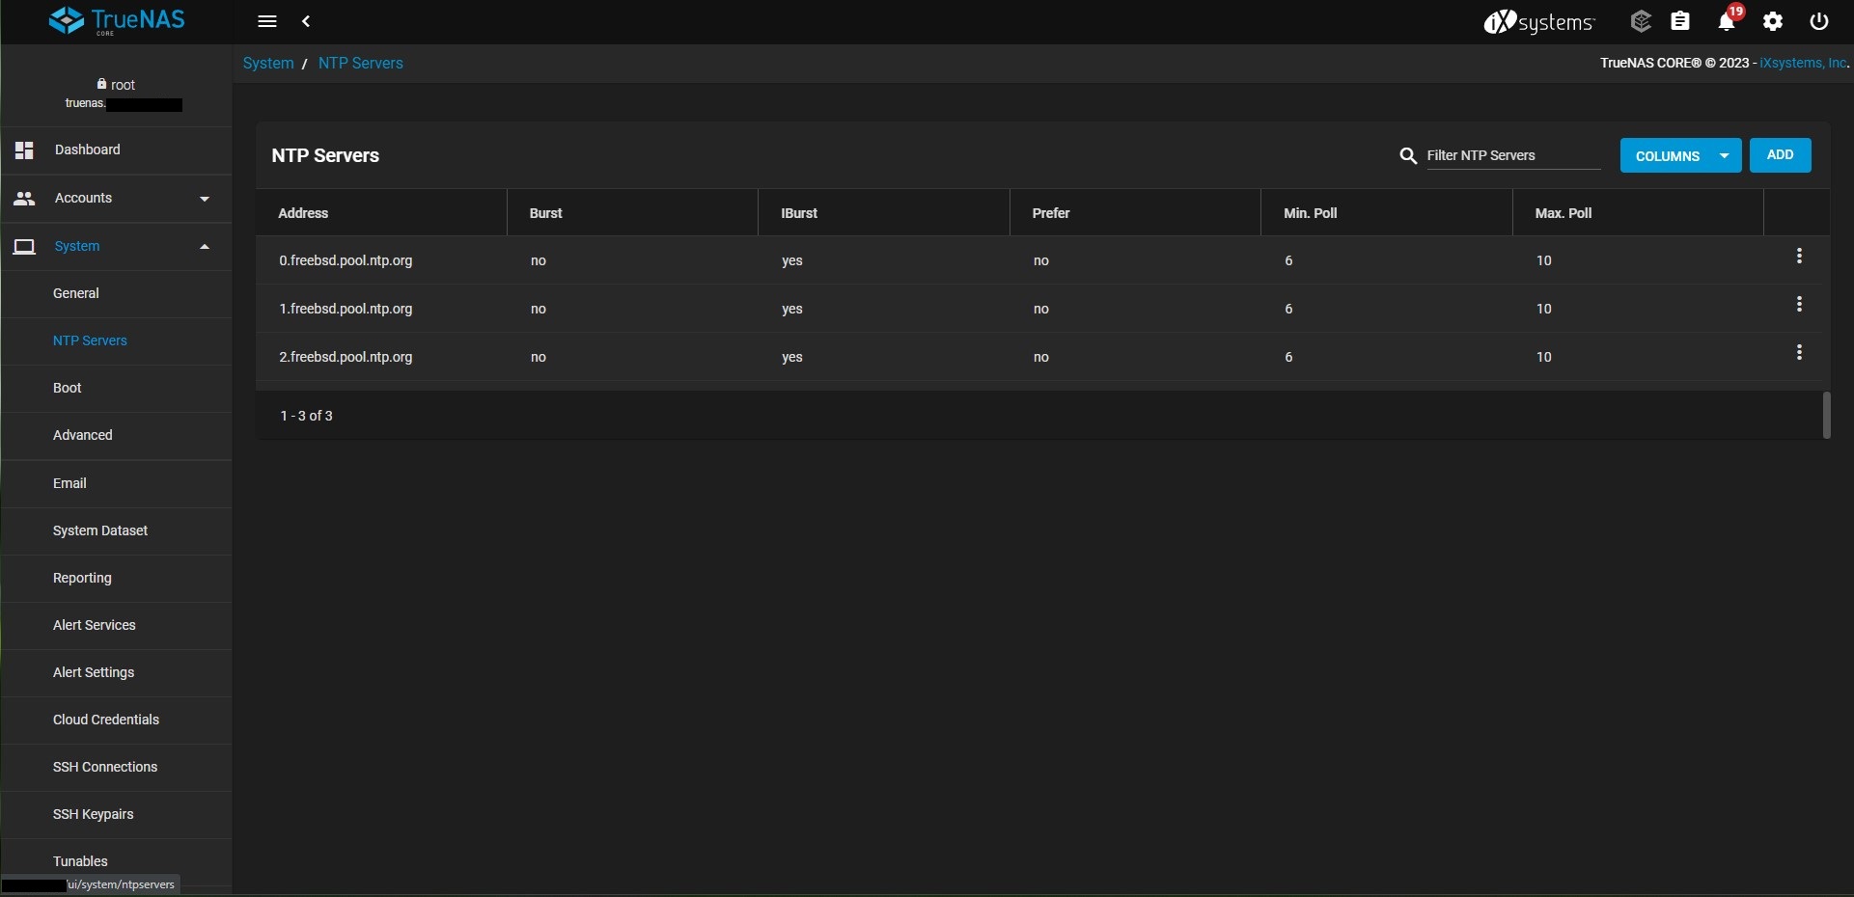This screenshot has height=897, width=1854.
Task: Open row options for 0.freebsd.pool.ntp.org
Action: (x=1800, y=255)
